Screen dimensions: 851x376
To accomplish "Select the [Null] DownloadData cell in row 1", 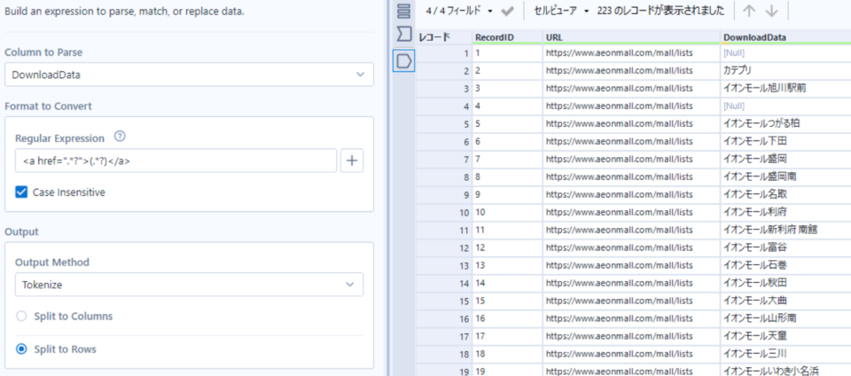I will (x=785, y=53).
